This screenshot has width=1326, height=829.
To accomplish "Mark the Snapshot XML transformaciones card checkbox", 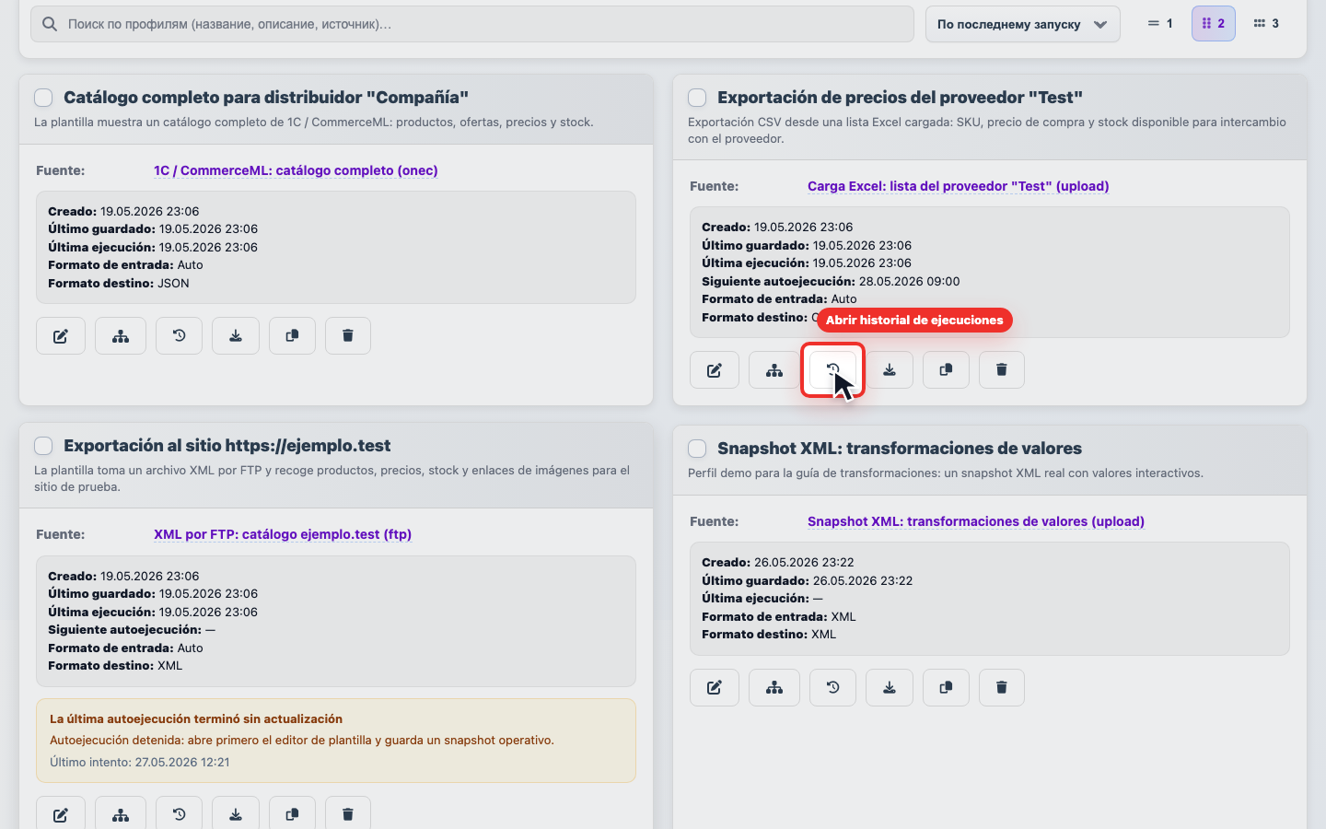I will tap(697, 449).
